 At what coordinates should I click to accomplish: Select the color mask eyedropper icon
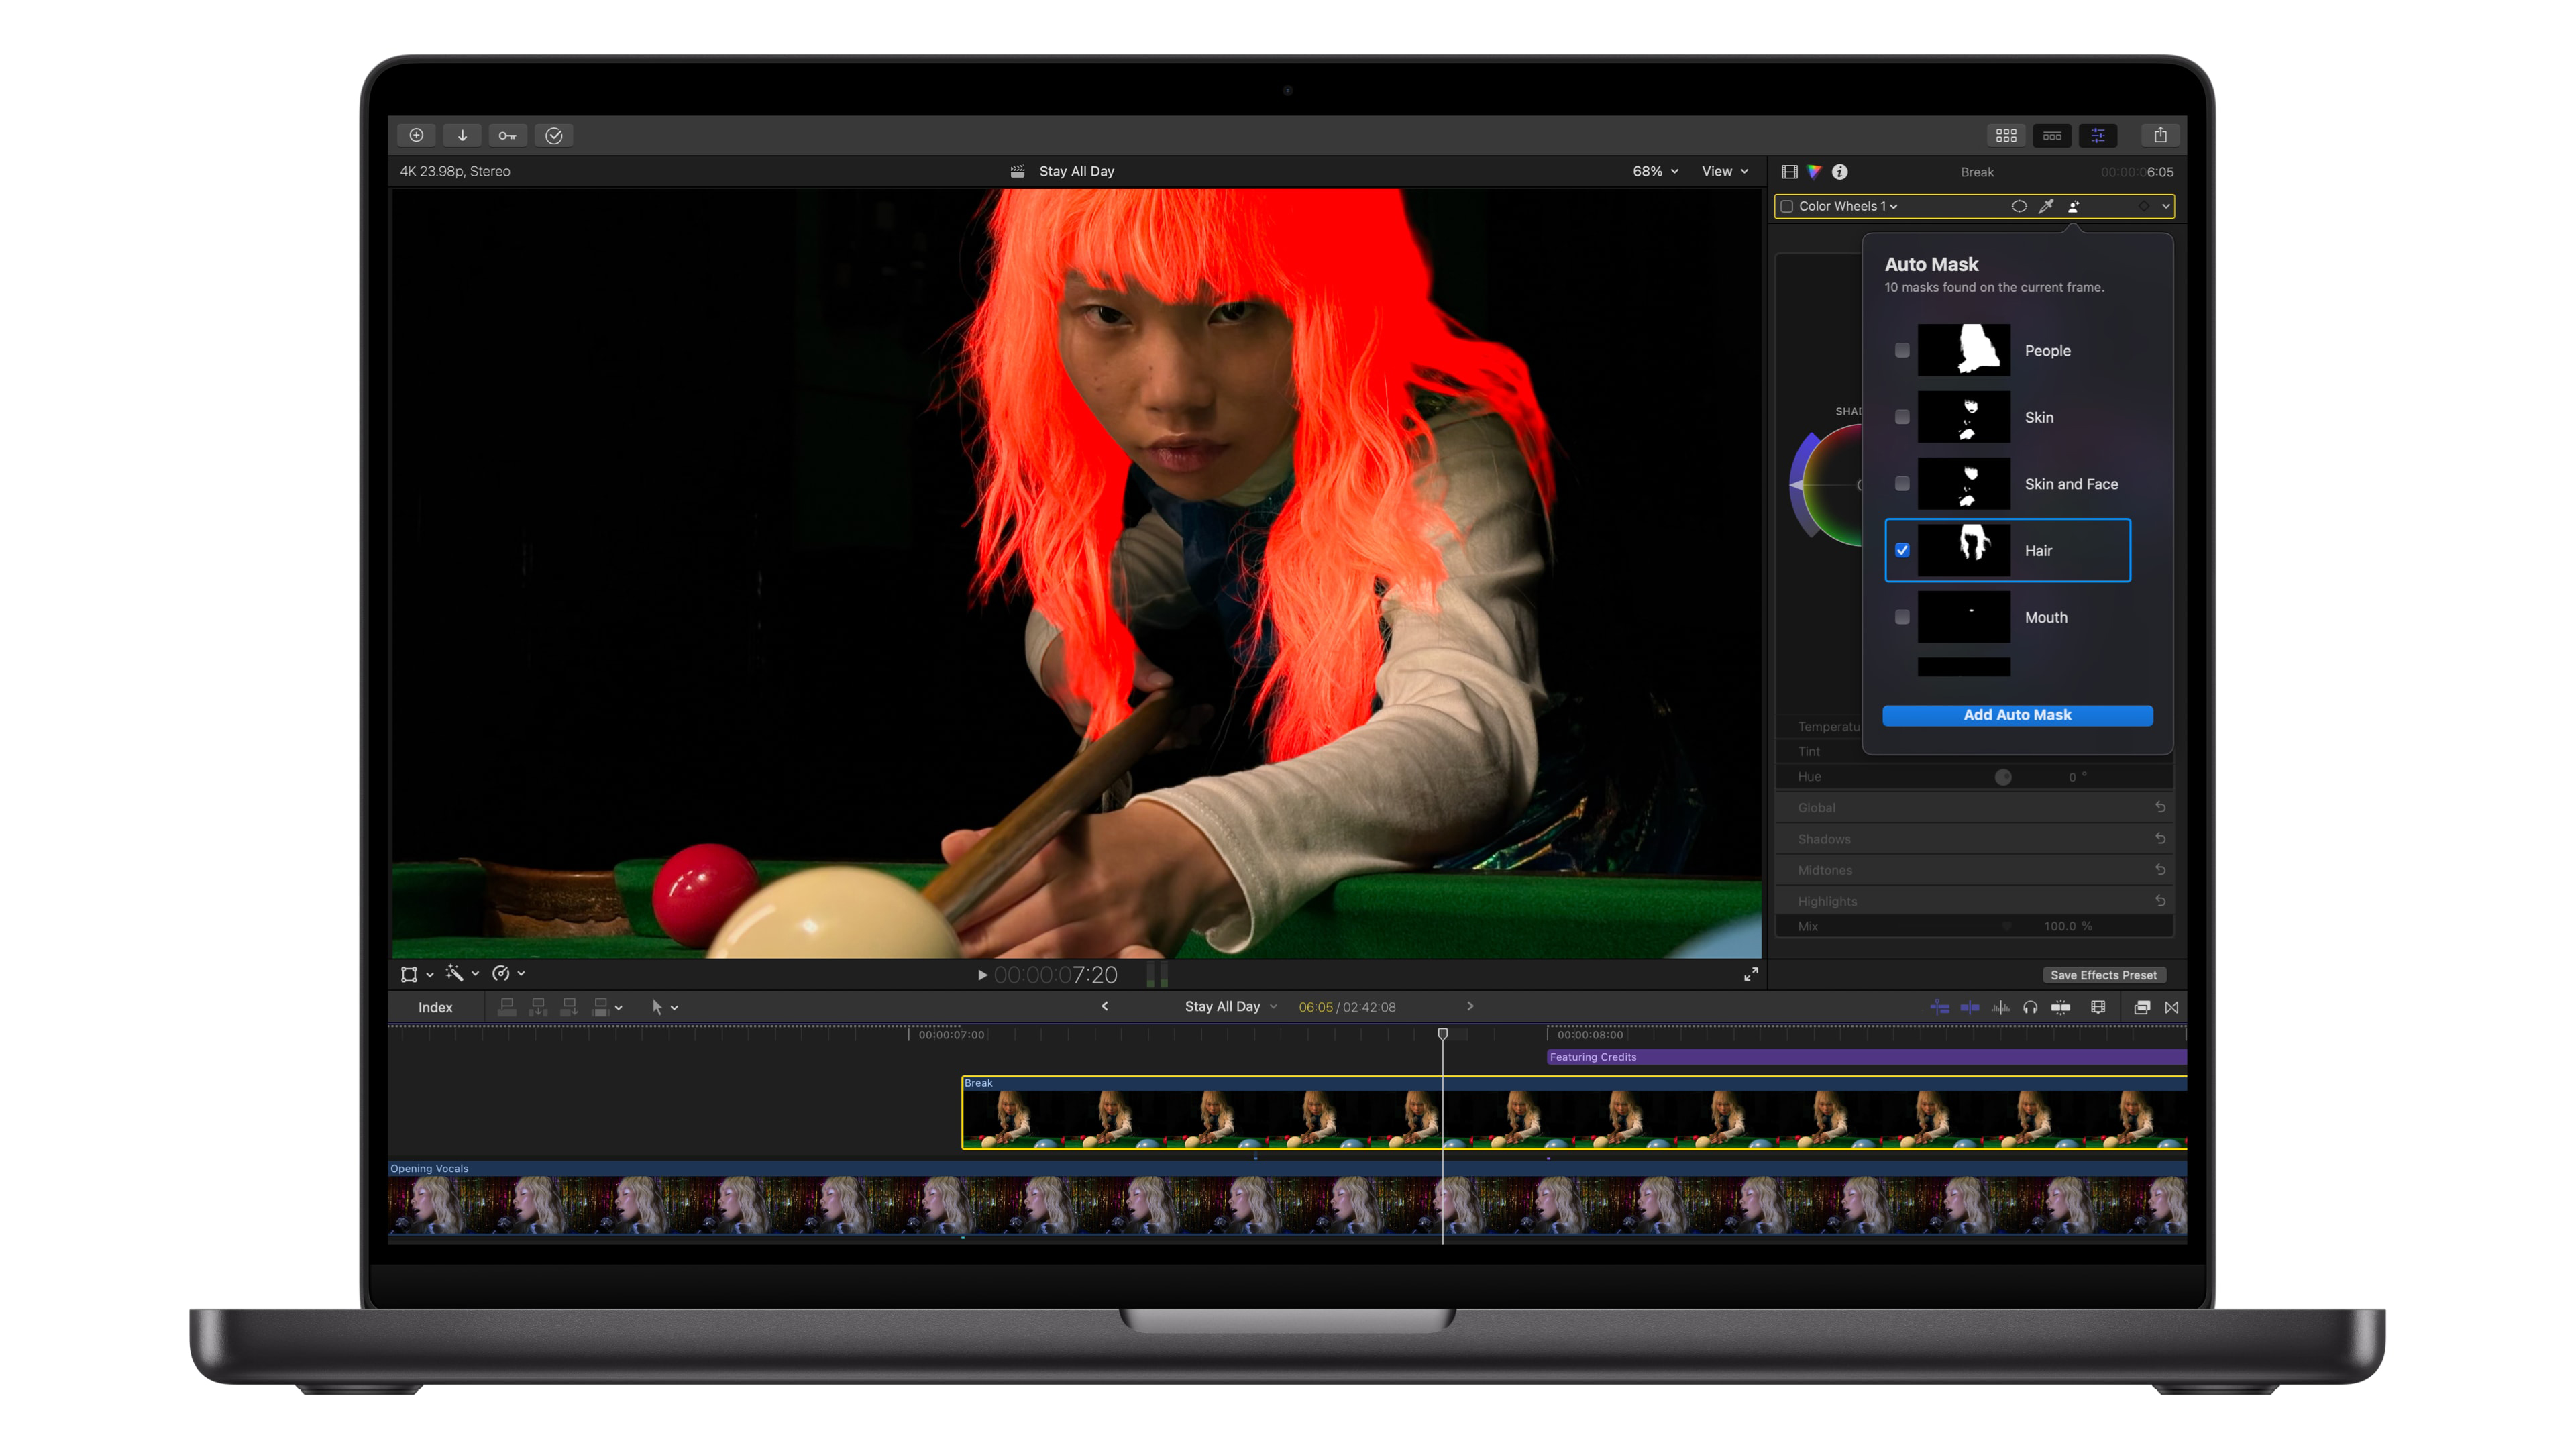click(x=2046, y=206)
